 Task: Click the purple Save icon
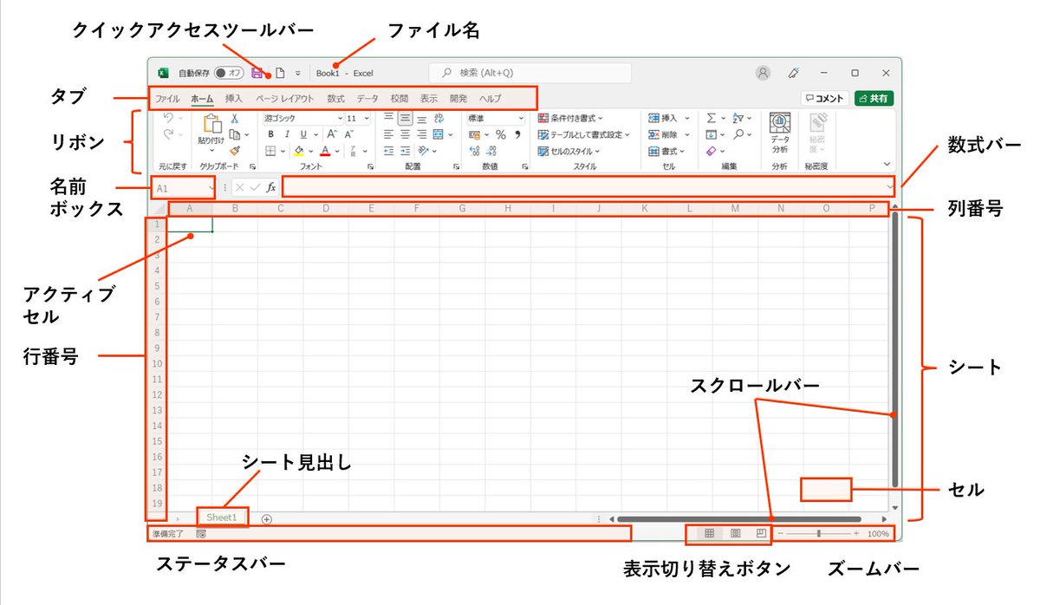tap(257, 74)
